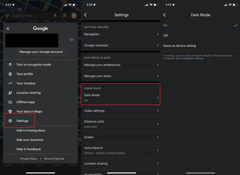Open Your data in Maps
Screen dimensions: 240x175
29,111
